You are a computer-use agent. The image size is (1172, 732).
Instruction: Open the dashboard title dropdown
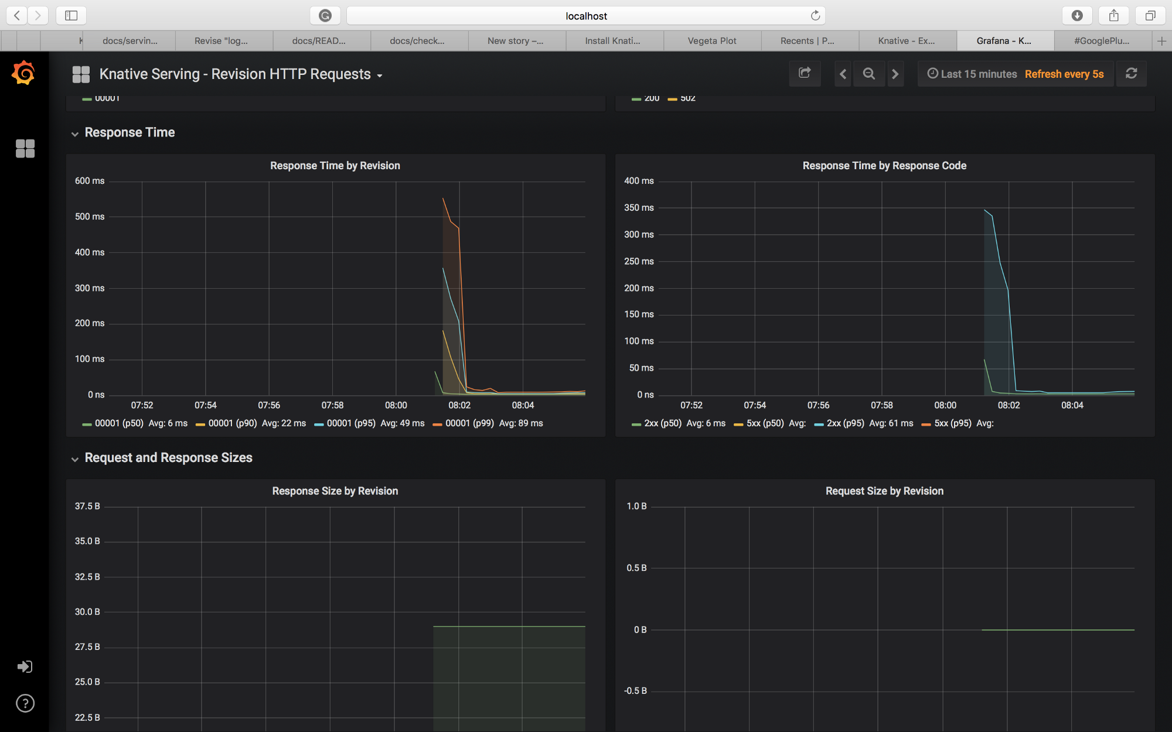click(379, 75)
